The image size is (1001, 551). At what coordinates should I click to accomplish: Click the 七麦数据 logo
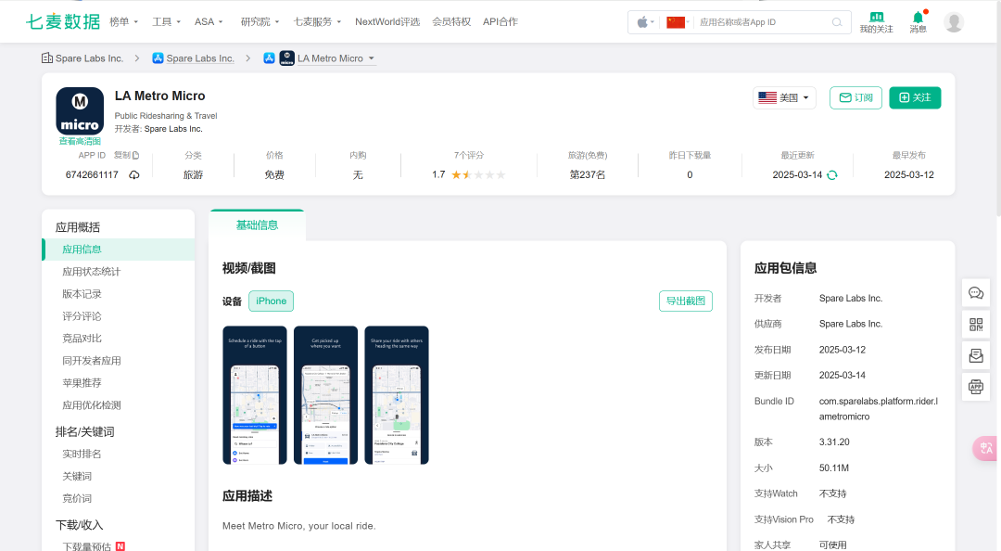(x=63, y=21)
